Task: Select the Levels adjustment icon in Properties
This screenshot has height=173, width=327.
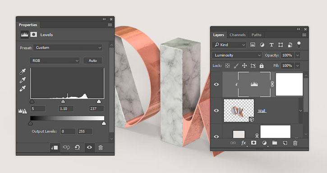Action: 24,35
